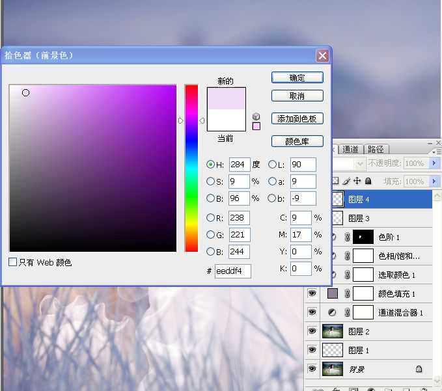Click the 新的 new color swatch
The height and width of the screenshot is (391, 442).
[x=227, y=98]
